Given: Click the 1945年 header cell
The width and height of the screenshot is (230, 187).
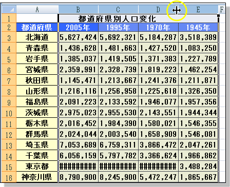Looking at the screenshot, I should (x=198, y=27).
